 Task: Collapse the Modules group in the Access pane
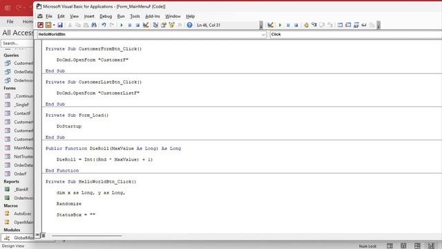12,230
